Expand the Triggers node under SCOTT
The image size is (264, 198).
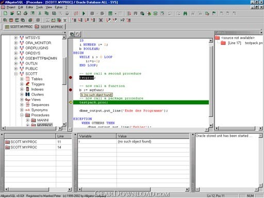tap(22, 84)
